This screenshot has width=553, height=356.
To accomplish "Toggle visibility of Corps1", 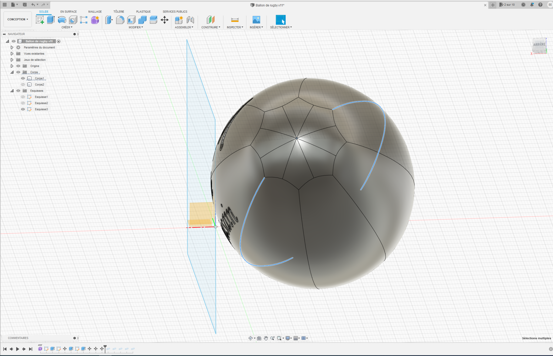I will pyautogui.click(x=23, y=78).
